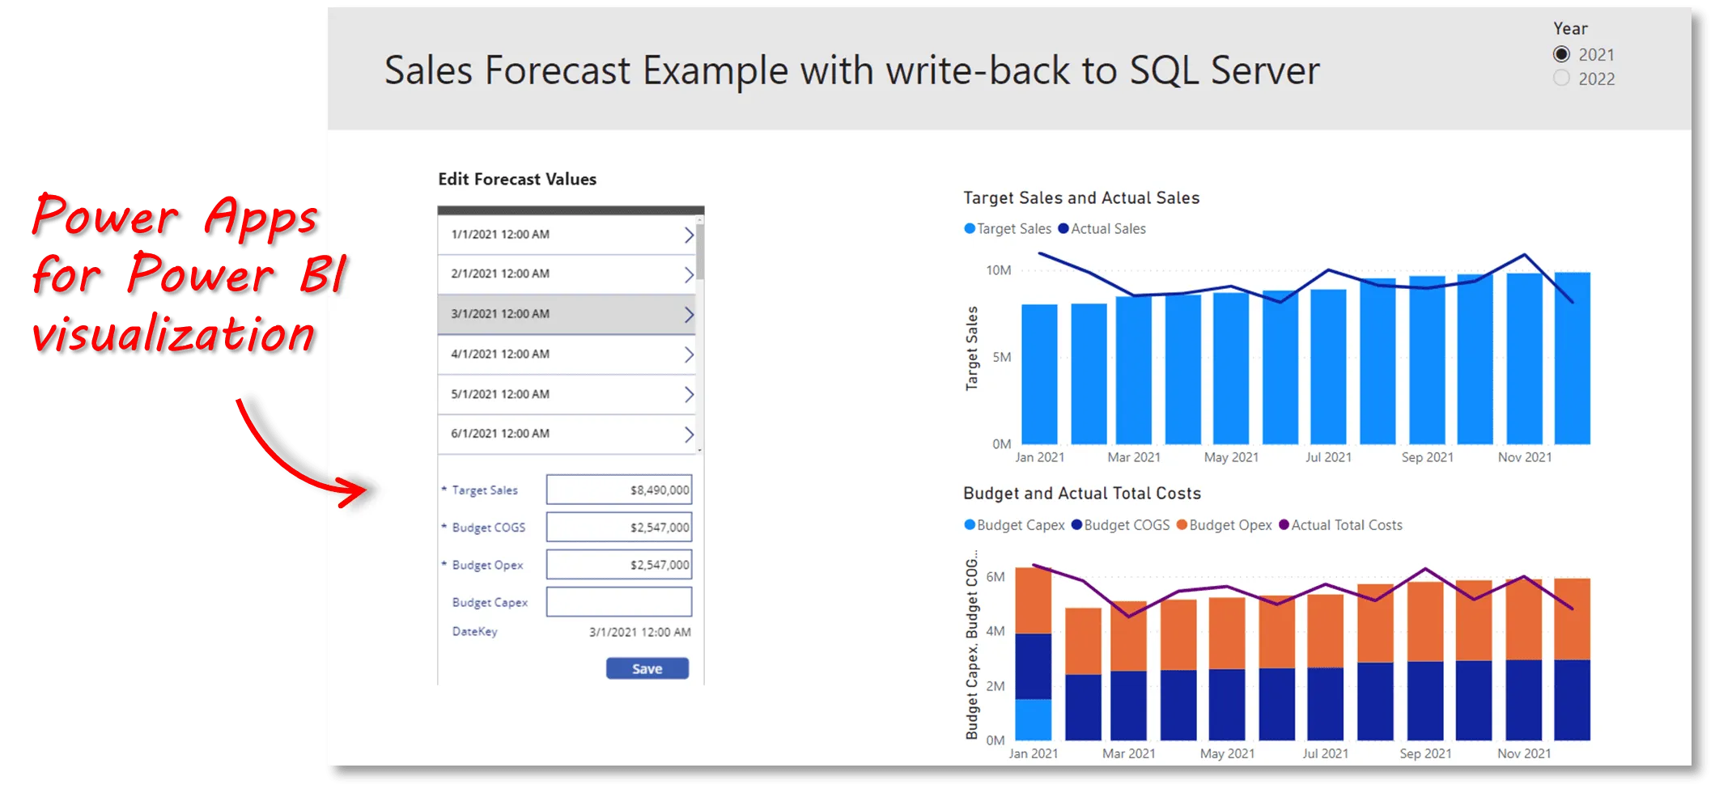Expand the 2/1/2021 row chevron
1715x789 pixels.
(x=689, y=274)
